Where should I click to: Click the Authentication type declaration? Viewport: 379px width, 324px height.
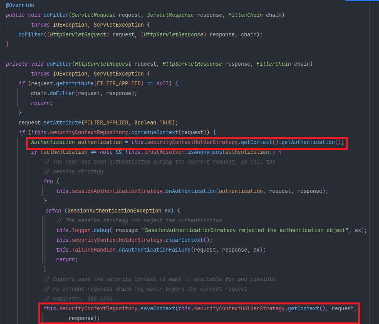[x=53, y=142]
